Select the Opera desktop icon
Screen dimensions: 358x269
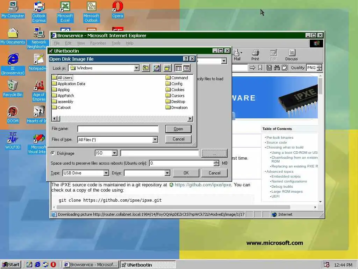point(117,9)
